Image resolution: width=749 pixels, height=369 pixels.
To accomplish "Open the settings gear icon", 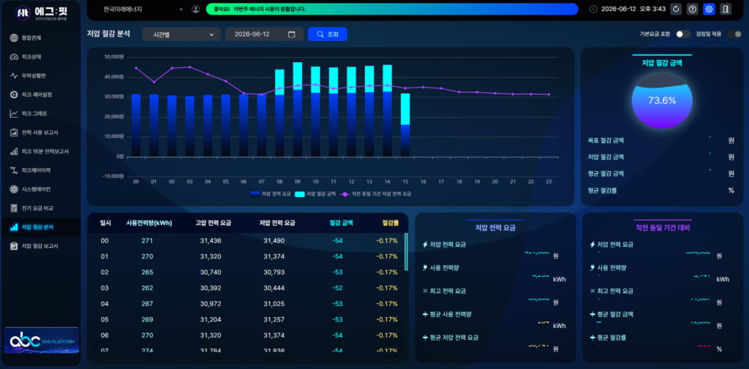I will pos(709,9).
